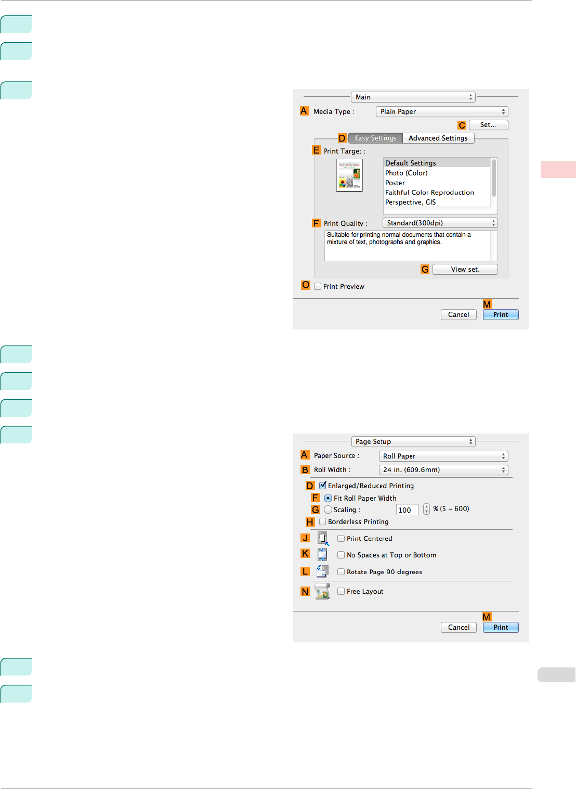This screenshot has height=789, width=576.
Task: Open the Page Setup panel dropdown
Action: pos(413,441)
